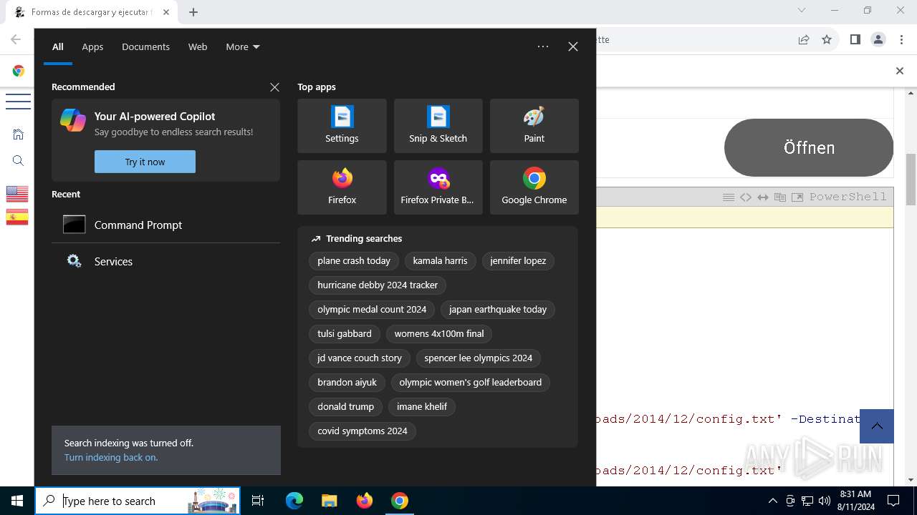Launch Google Chrome tile in Top apps
This screenshot has width=917, height=515.
coord(534,187)
